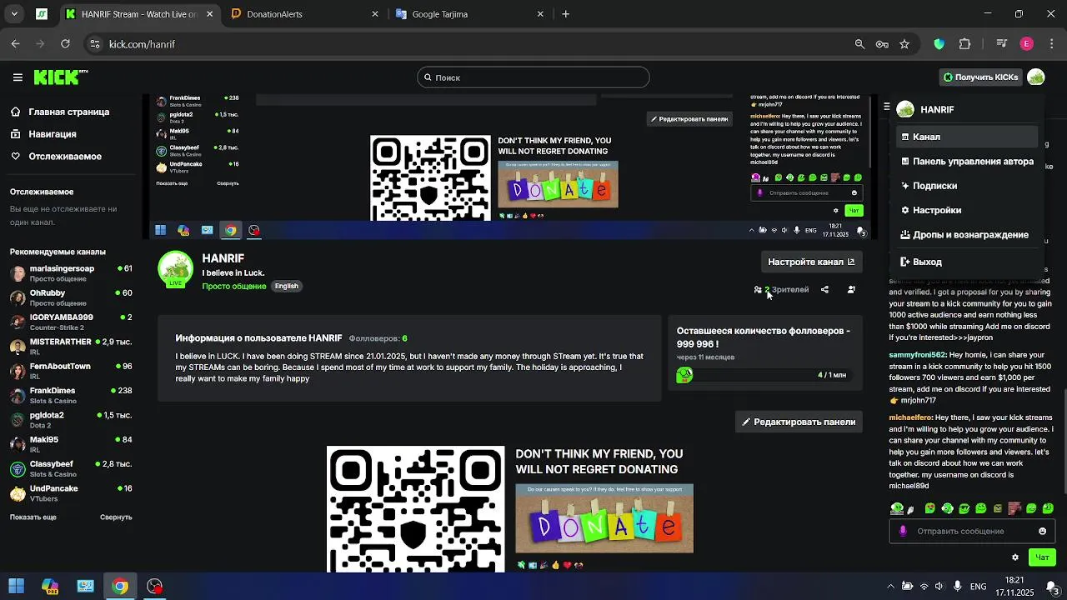Click Редактировать панели inside stream preview
1067x600 pixels.
(689, 119)
